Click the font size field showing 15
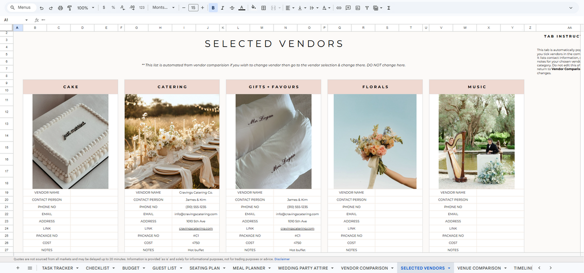584x273 pixels. pos(193,8)
